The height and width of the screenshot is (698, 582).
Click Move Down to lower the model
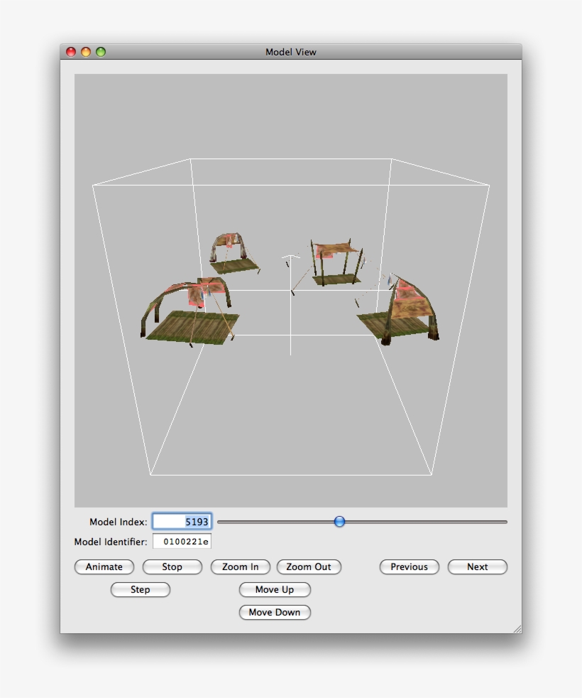coord(275,612)
